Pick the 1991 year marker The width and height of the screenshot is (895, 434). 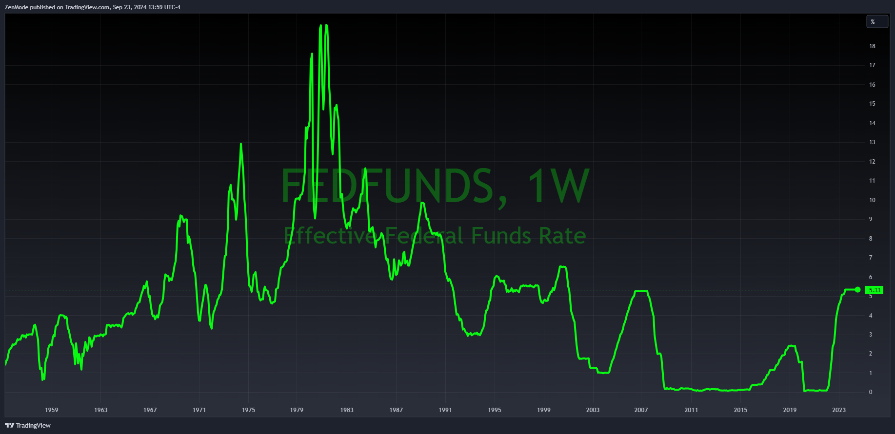(445, 410)
